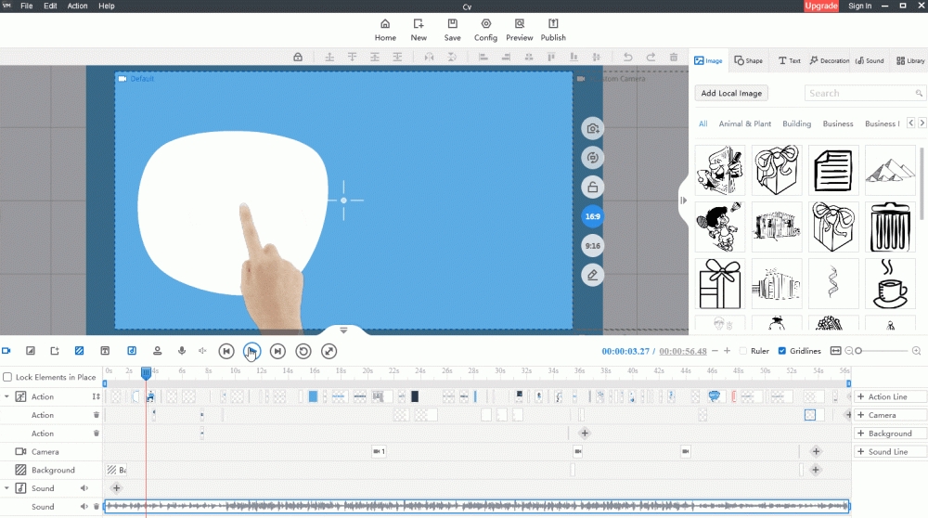Click the red Upgrade button
This screenshot has width=928, height=518.
click(x=821, y=6)
